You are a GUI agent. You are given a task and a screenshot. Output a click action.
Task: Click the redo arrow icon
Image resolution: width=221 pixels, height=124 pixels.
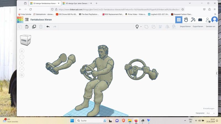click(55, 26)
